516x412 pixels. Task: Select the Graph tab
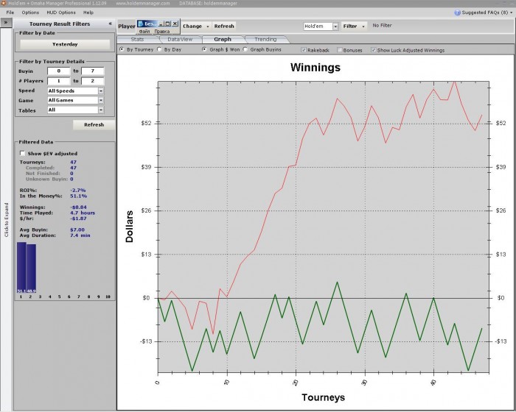click(223, 39)
